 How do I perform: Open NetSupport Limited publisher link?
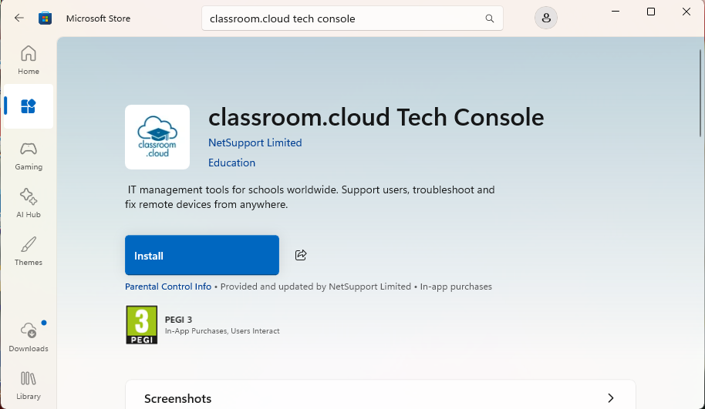(x=255, y=142)
